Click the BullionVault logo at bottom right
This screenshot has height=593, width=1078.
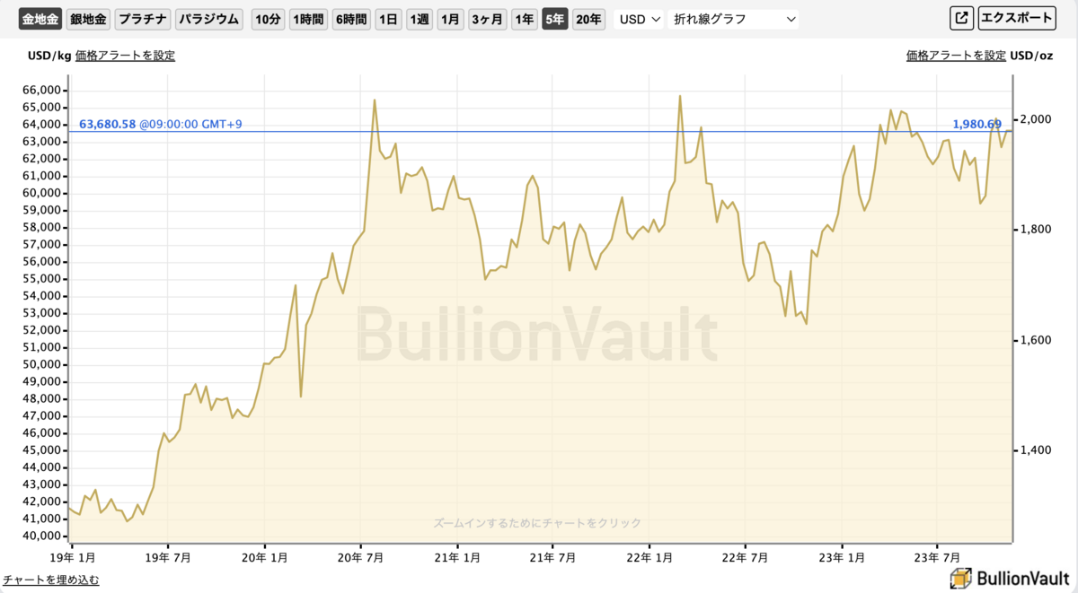tap(1010, 579)
